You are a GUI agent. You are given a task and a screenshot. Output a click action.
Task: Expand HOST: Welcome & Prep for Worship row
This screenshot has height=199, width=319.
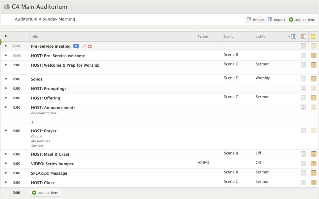tap(6, 65)
